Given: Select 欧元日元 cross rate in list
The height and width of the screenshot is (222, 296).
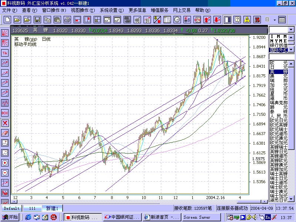Looking at the screenshot, I should click(279, 121).
